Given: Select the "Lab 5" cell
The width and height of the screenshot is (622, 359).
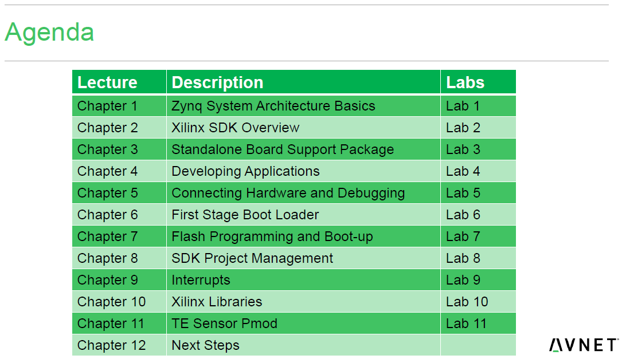Looking at the screenshot, I should point(479,193).
